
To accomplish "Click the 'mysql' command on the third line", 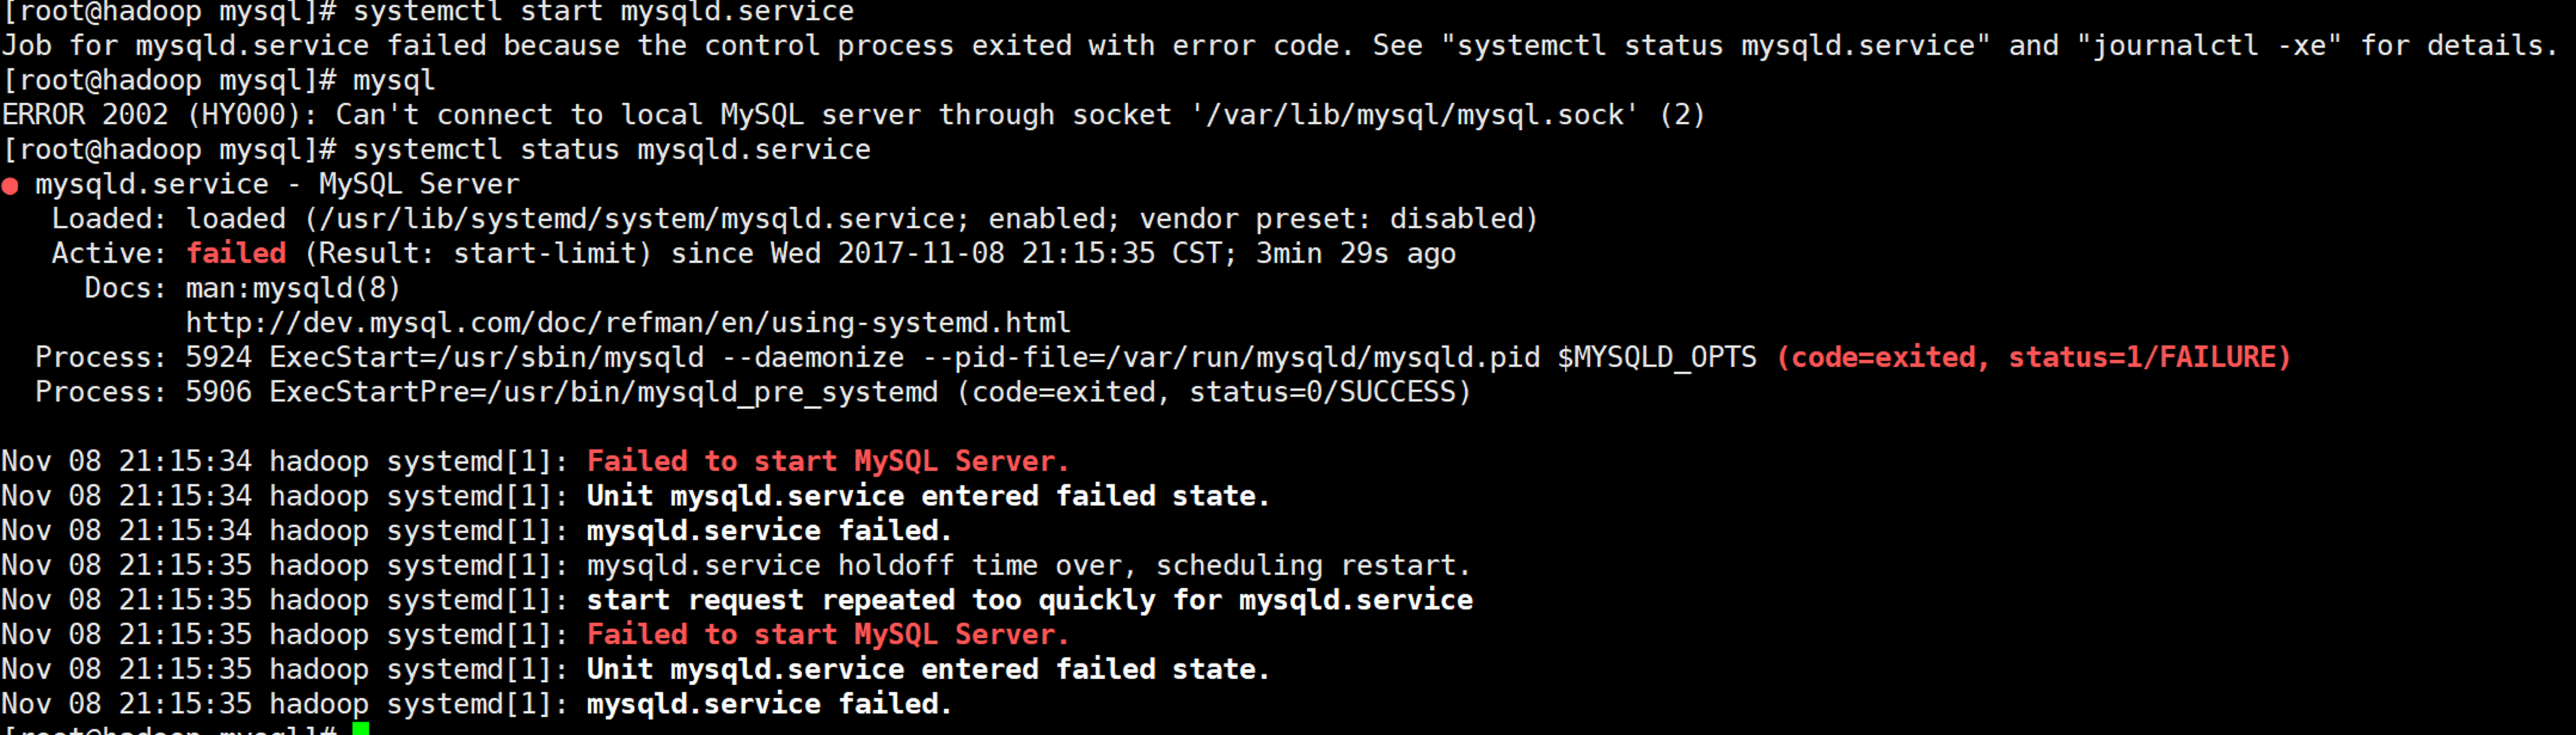I will 394,81.
